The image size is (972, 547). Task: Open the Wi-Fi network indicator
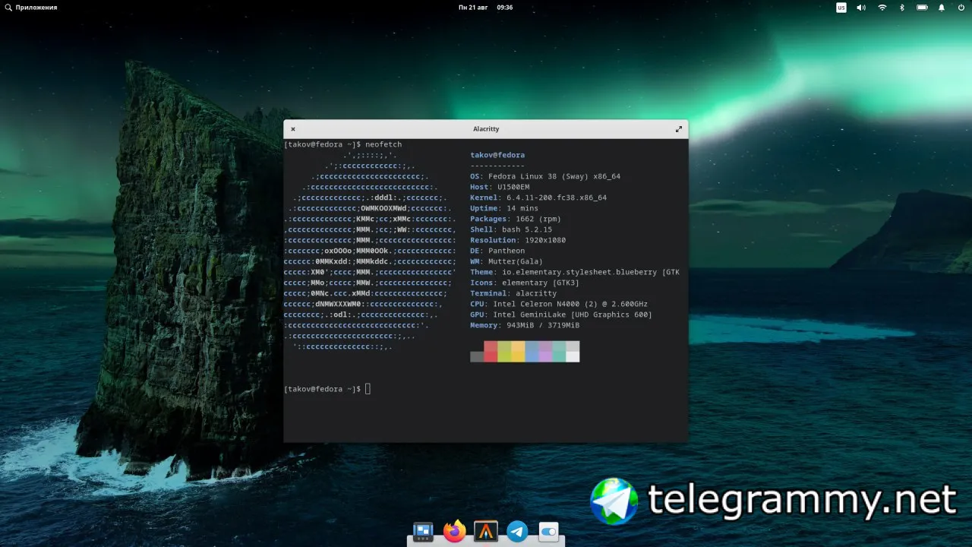(882, 8)
